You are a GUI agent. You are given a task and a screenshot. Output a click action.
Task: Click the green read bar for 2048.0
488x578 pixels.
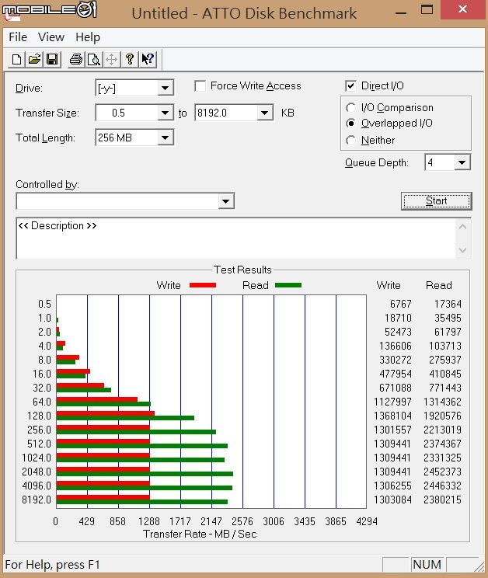coord(145,474)
